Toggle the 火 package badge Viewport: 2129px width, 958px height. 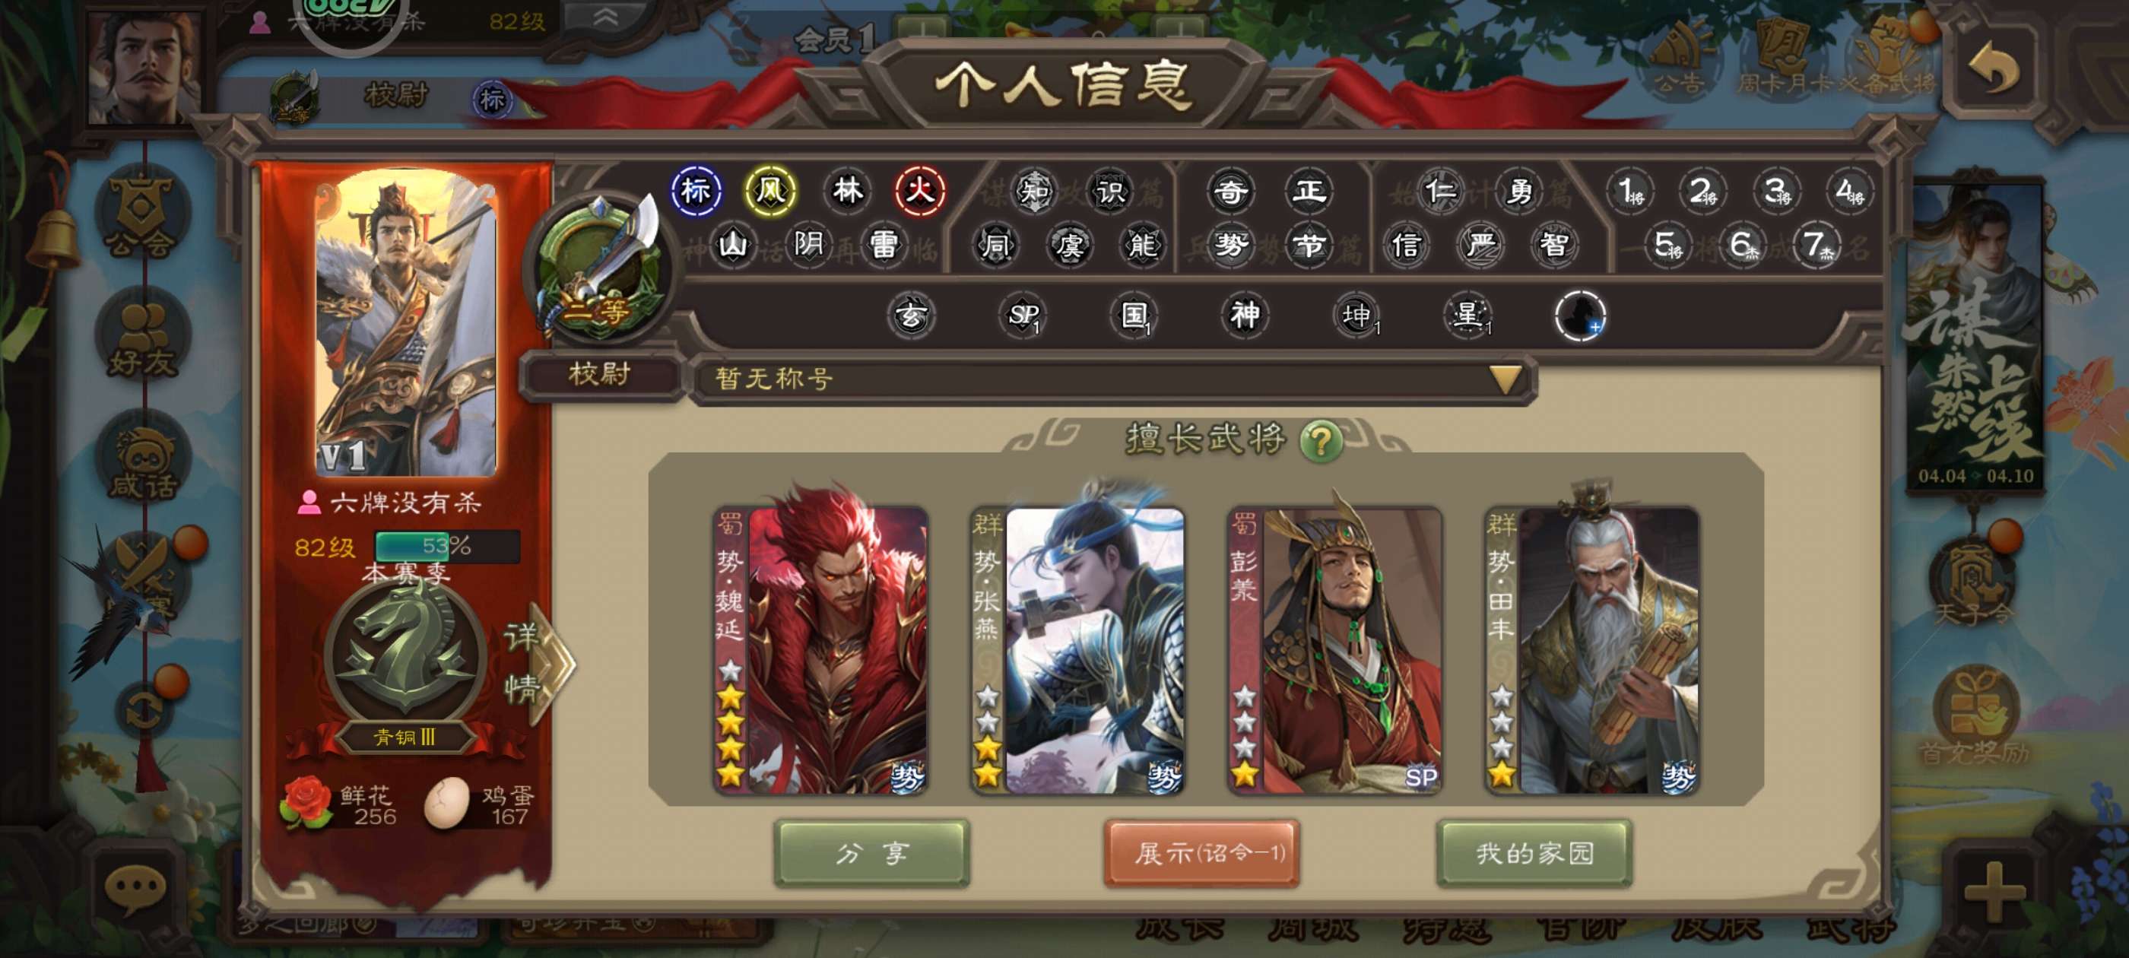coord(920,191)
